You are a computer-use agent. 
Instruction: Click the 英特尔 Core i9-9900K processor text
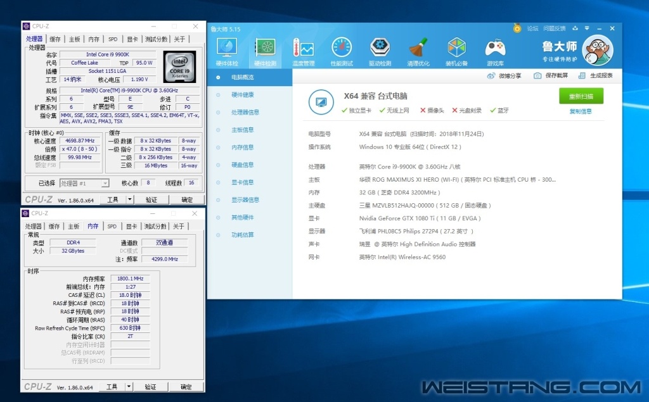[x=410, y=166]
